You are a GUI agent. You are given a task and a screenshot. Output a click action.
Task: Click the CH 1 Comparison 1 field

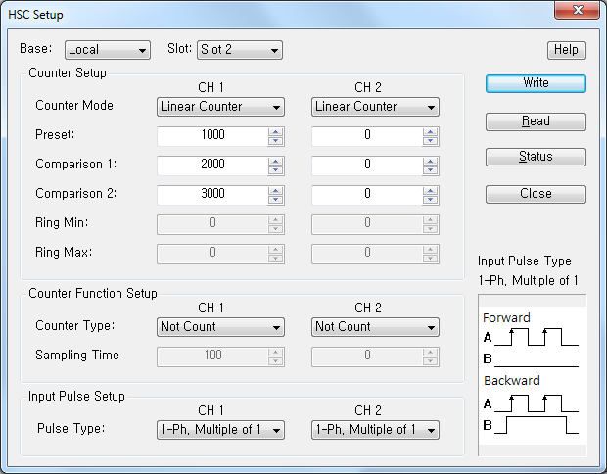click(x=211, y=166)
